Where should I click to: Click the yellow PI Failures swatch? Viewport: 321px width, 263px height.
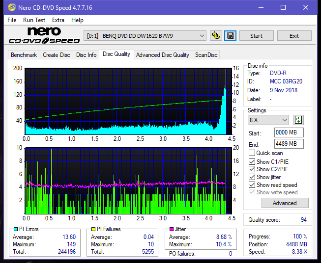click(x=93, y=229)
